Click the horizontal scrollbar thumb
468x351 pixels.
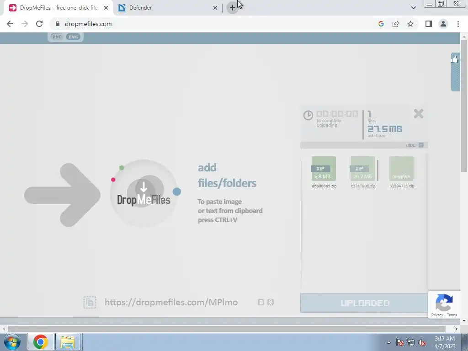point(227,329)
